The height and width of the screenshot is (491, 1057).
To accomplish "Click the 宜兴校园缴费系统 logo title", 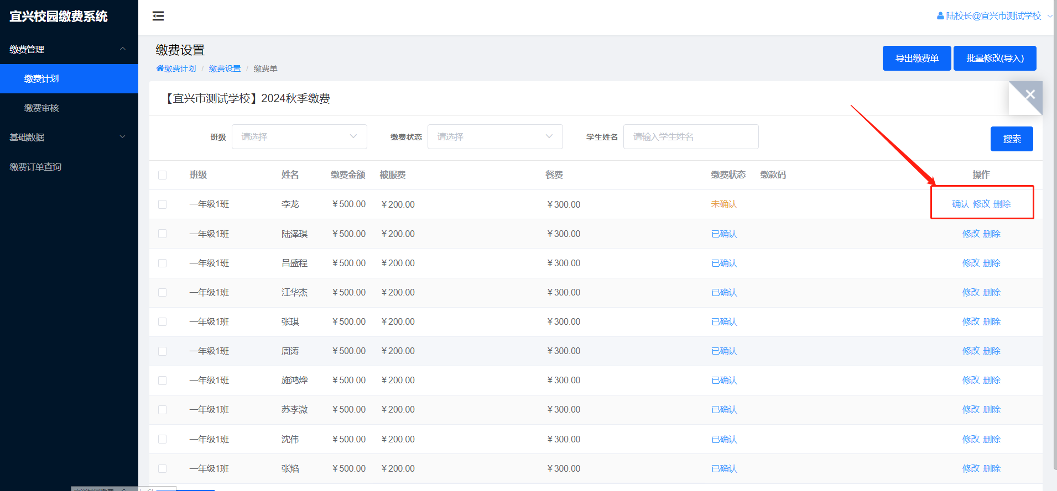I will [x=59, y=16].
